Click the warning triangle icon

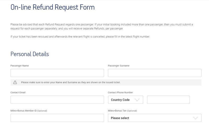tap(15, 82)
